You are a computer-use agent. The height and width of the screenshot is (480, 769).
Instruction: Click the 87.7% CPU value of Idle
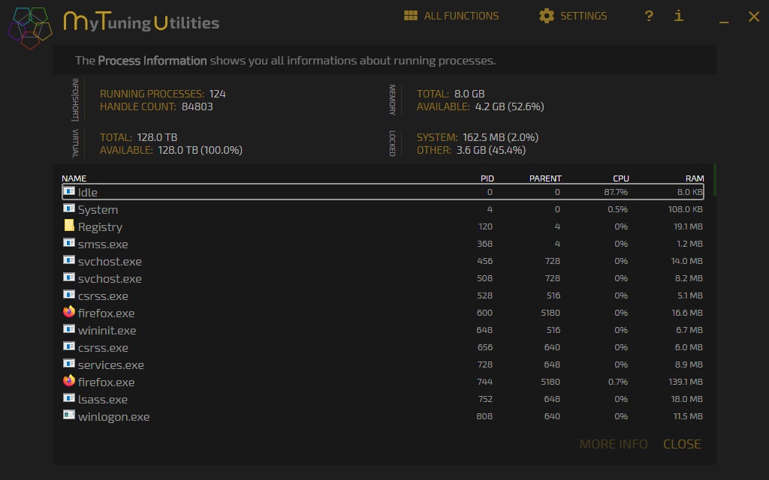tap(616, 192)
